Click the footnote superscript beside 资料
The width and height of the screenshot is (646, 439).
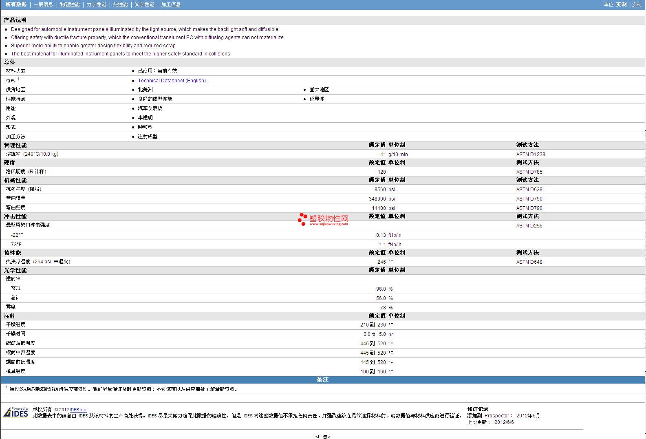tap(18, 79)
